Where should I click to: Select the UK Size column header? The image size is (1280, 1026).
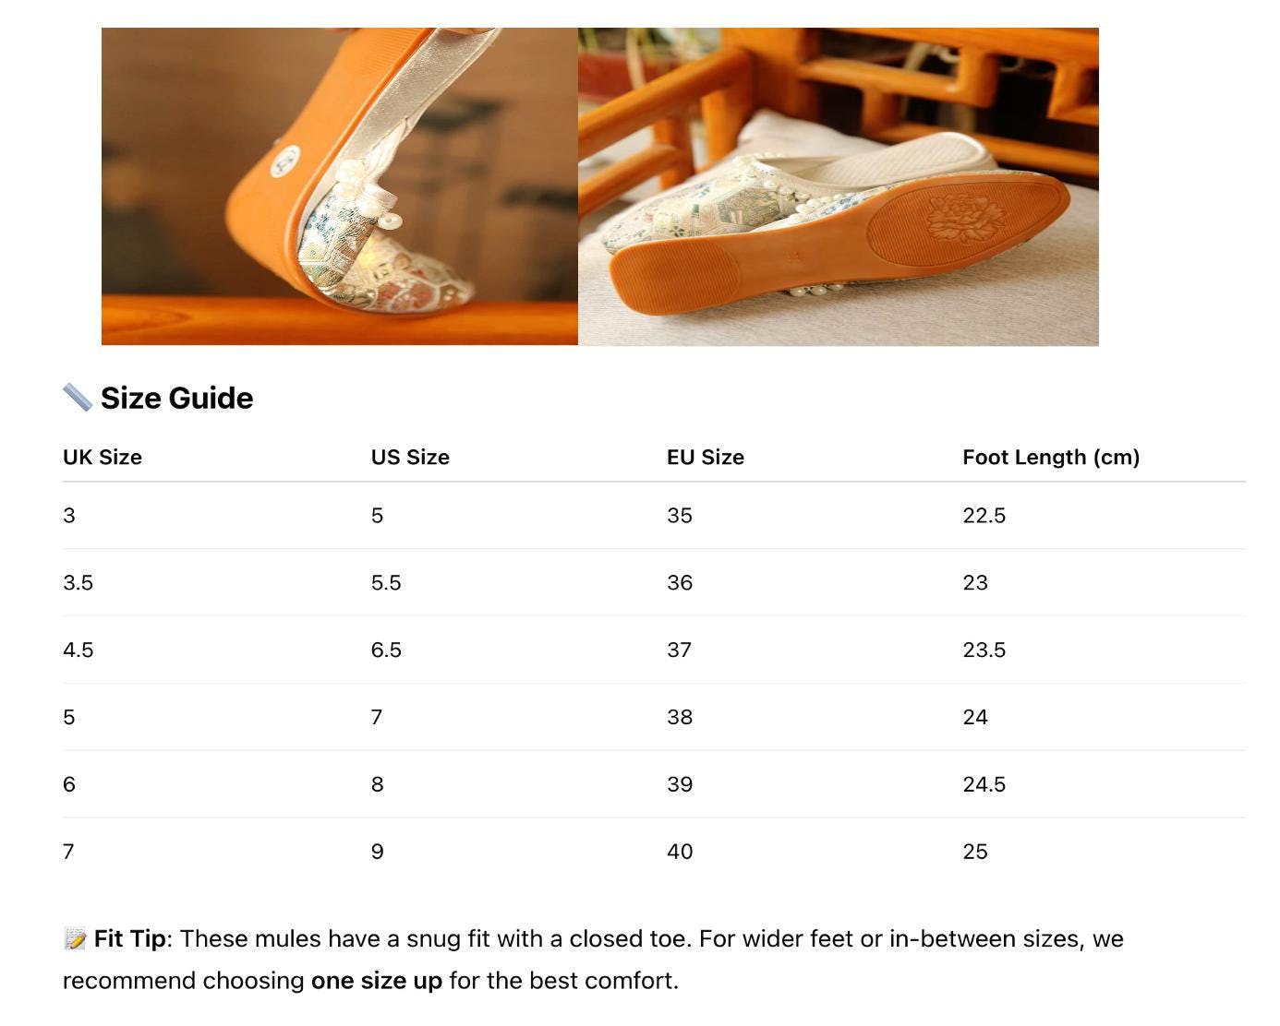103,458
